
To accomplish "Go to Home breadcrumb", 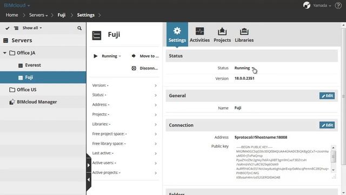I will [12, 15].
